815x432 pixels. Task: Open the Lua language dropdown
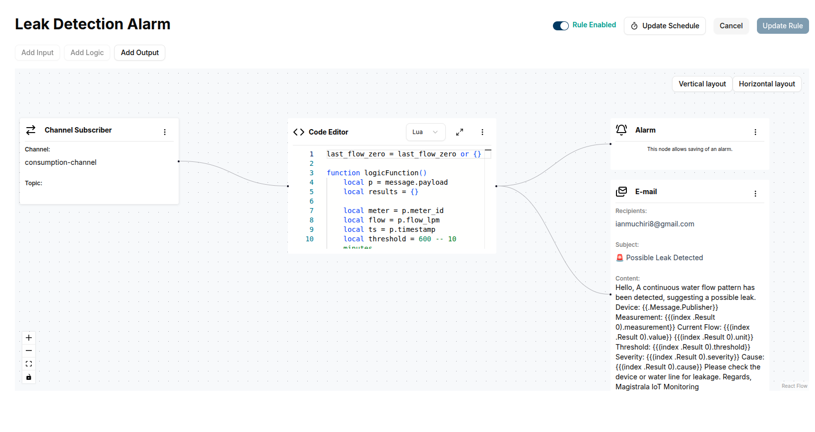tap(425, 132)
